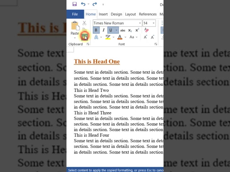The height and width of the screenshot is (172, 230).
Task: Open the Text Effects and Typography button
Action: [x=96, y=37]
